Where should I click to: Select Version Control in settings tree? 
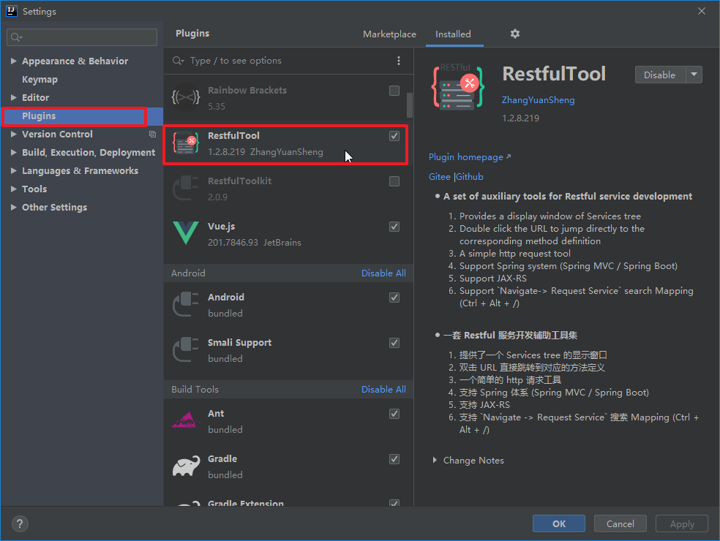57,134
